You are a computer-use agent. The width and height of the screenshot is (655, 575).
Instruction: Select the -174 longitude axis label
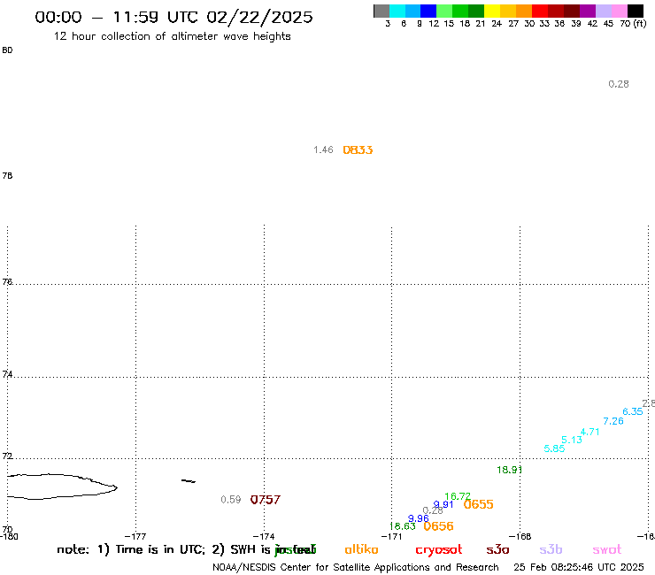tap(264, 537)
